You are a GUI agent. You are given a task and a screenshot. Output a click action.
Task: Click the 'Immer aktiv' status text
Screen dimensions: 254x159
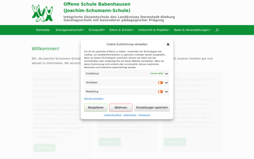(x=157, y=73)
